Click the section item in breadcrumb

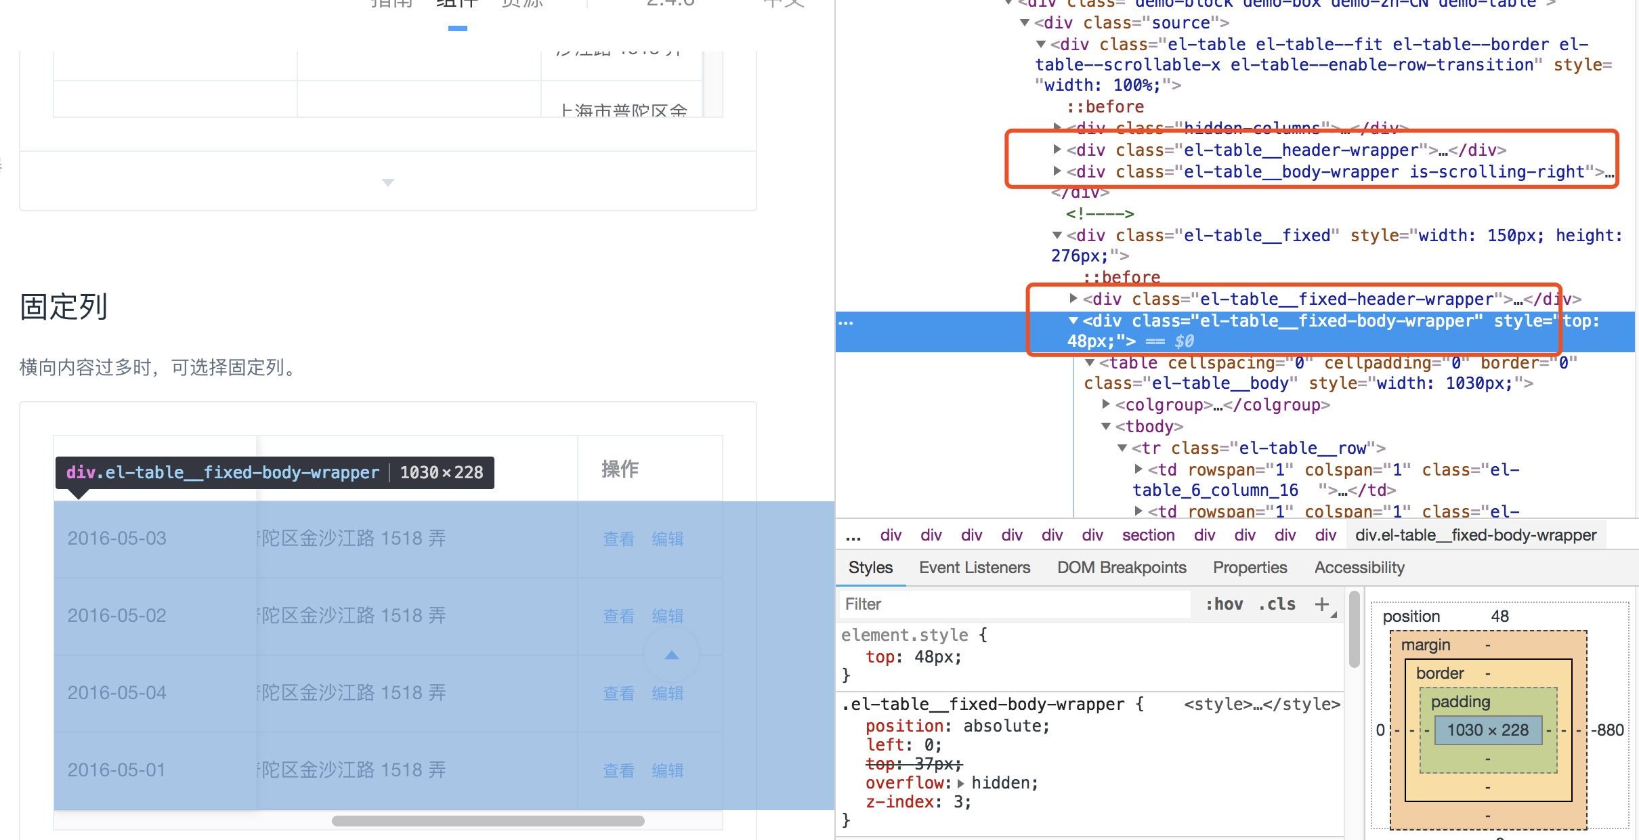pos(1148,536)
